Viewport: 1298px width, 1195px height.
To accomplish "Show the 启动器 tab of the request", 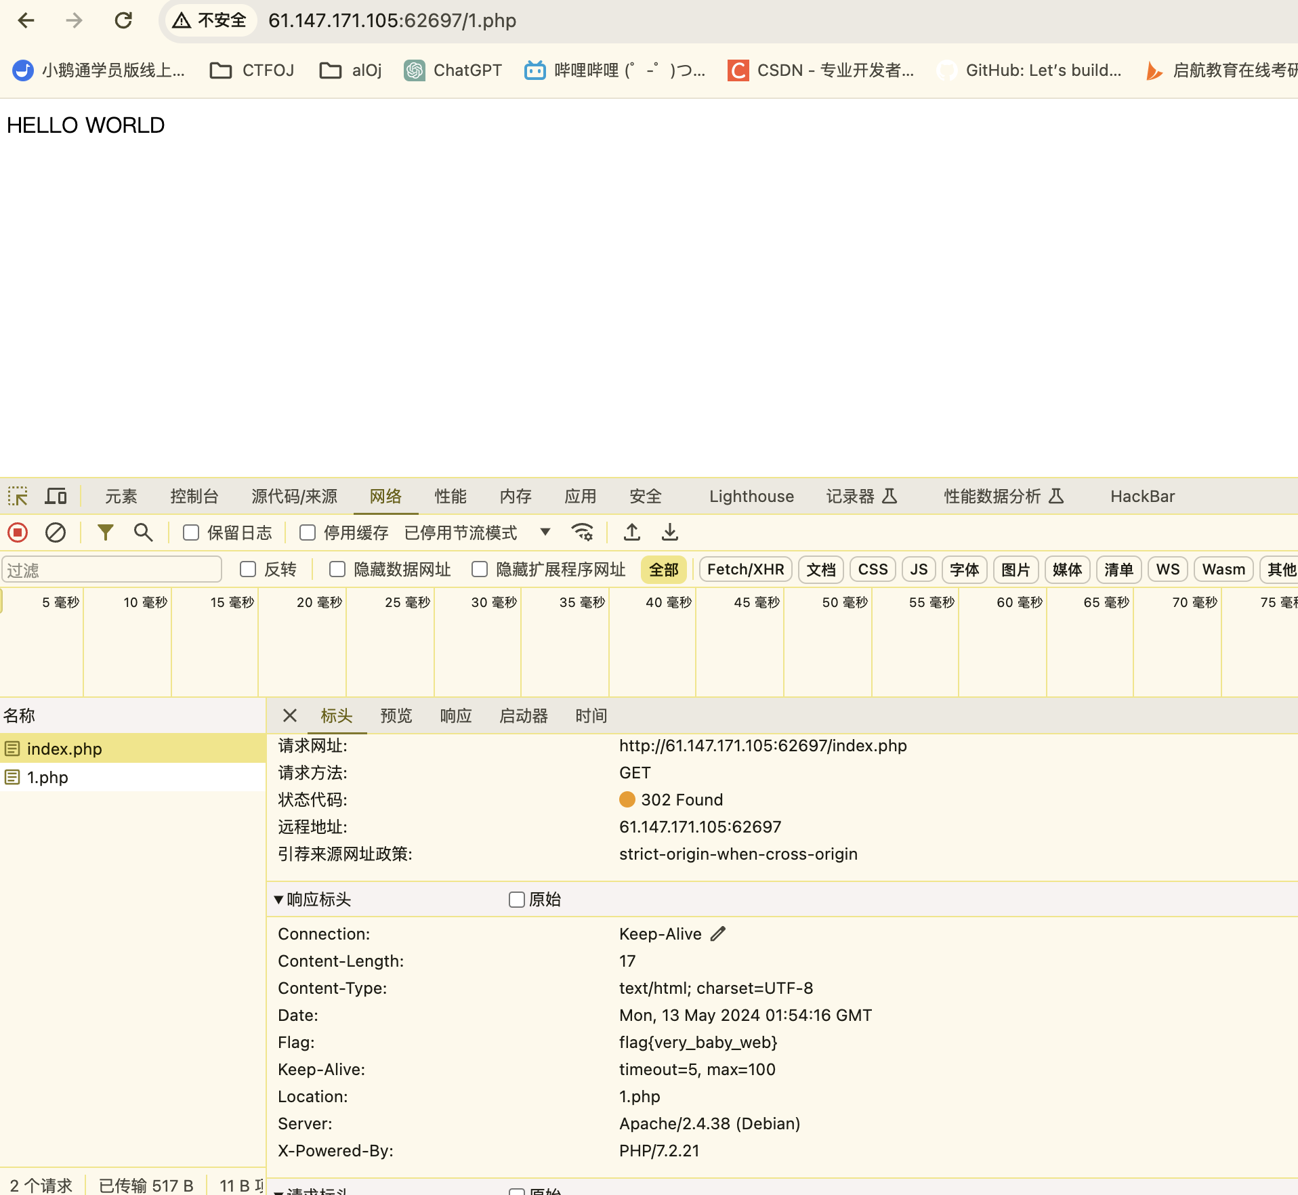I will [524, 715].
